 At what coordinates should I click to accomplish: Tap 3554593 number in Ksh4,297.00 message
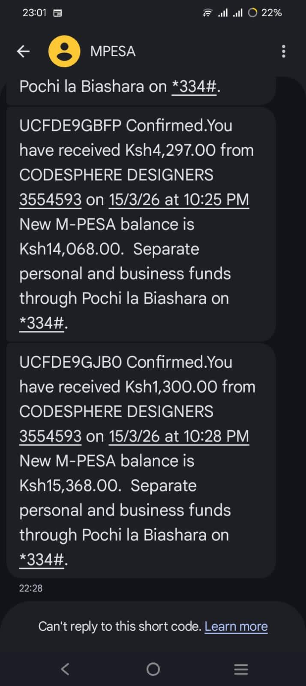click(x=50, y=199)
